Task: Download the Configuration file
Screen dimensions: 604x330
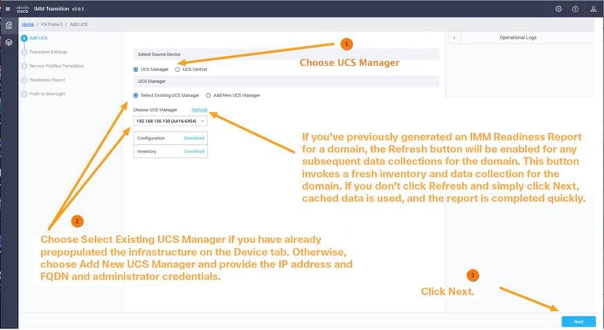Action: pyautogui.click(x=194, y=138)
